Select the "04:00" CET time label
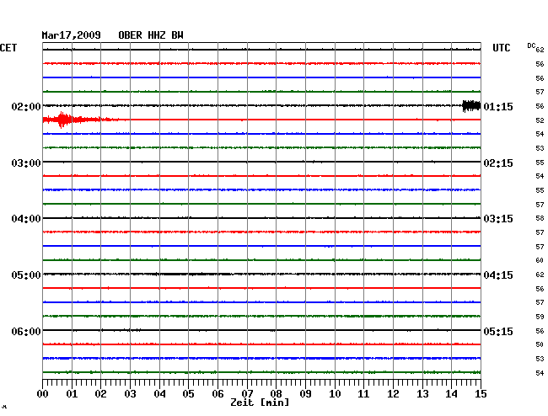Image resolution: width=548 pixels, height=416 pixels. 26,219
